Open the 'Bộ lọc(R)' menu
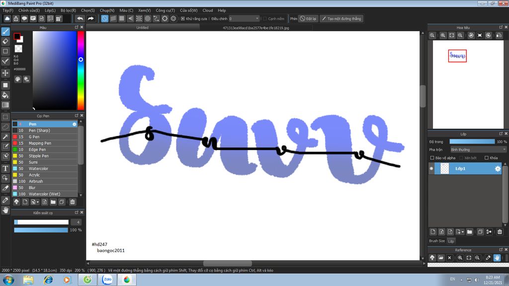The width and height of the screenshot is (509, 286). (x=68, y=10)
